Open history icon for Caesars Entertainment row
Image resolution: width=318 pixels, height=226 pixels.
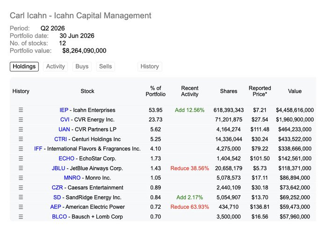click(21, 188)
